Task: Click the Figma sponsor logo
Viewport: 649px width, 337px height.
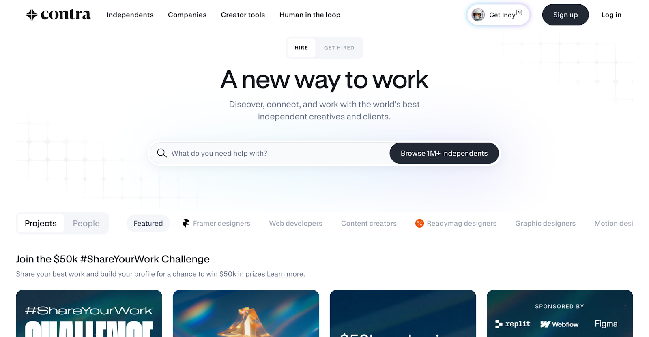Action: [606, 324]
